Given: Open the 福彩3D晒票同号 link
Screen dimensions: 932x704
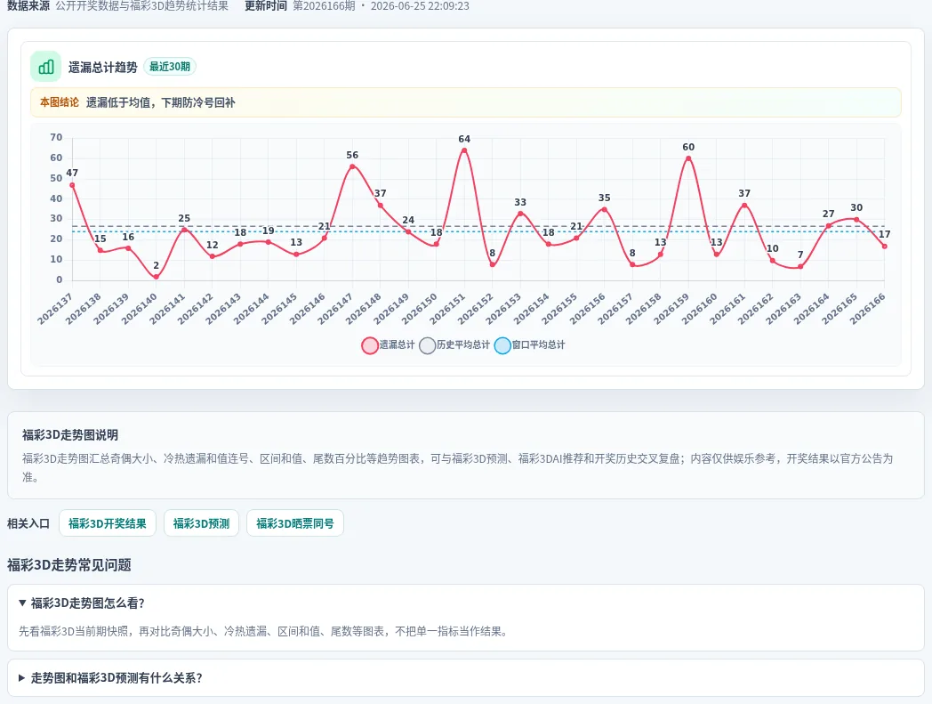Looking at the screenshot, I should tap(295, 523).
